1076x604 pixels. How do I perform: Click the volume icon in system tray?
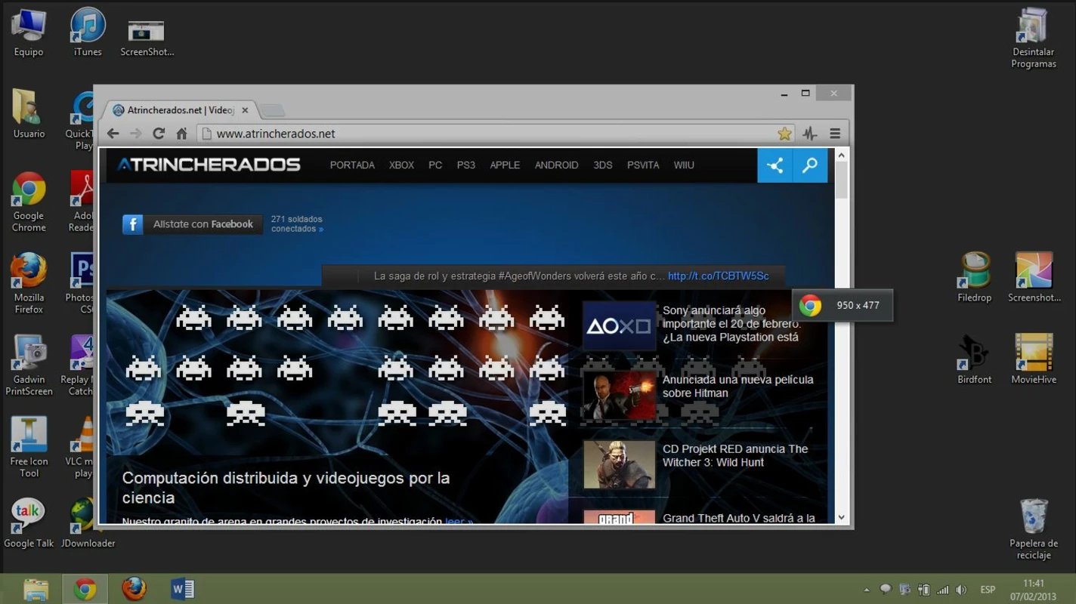961,590
